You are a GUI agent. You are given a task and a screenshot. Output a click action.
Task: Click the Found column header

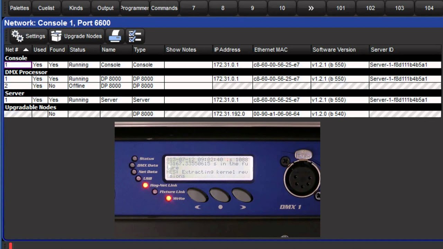pos(57,50)
